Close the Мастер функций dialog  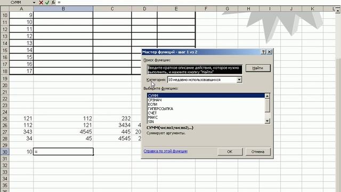(269, 52)
